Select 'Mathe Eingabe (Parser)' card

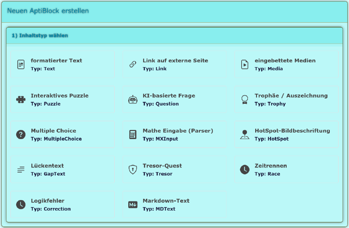click(174, 134)
